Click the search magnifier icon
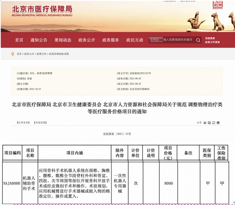235x205 pixels. point(197,40)
